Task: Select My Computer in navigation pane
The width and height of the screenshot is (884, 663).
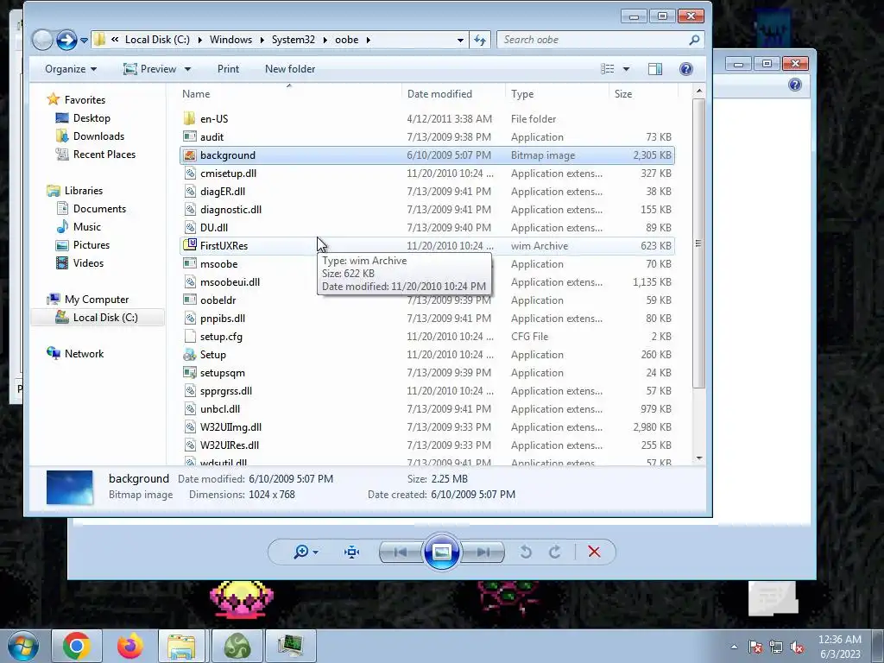Action: [x=97, y=300]
